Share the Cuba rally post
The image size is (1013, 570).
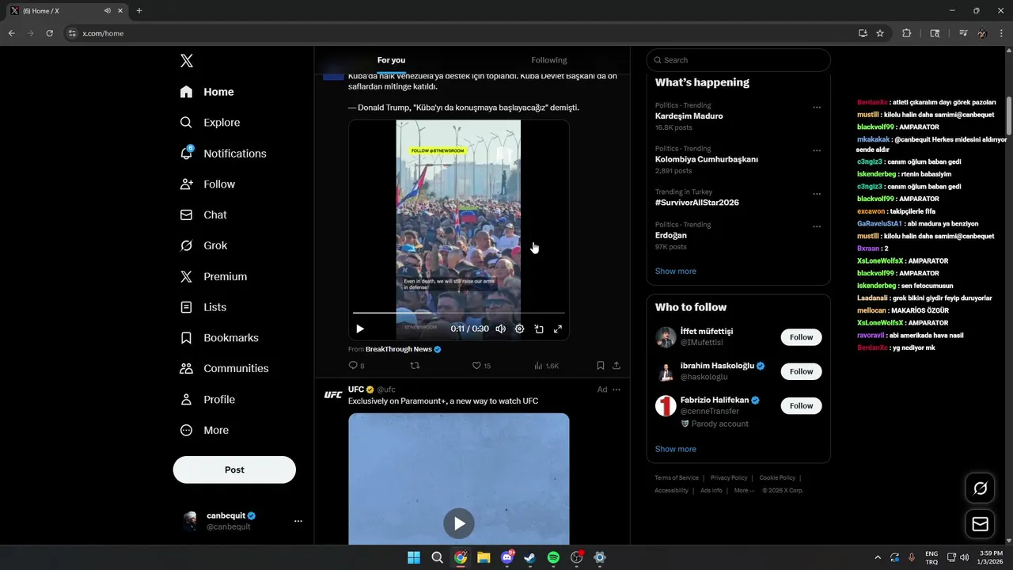[x=617, y=366]
